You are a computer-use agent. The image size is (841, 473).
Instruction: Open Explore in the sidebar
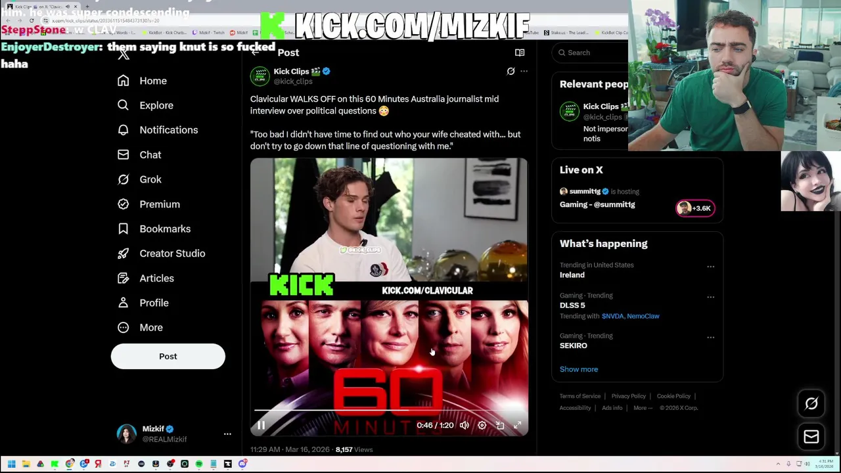[156, 105]
